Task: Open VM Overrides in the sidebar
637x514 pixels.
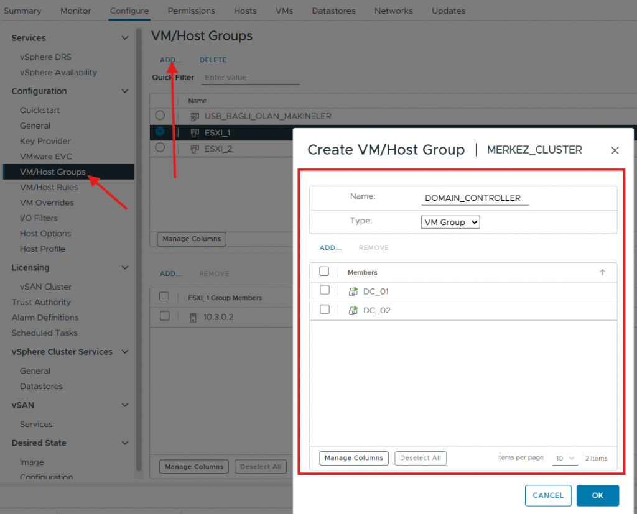Action: pos(47,203)
